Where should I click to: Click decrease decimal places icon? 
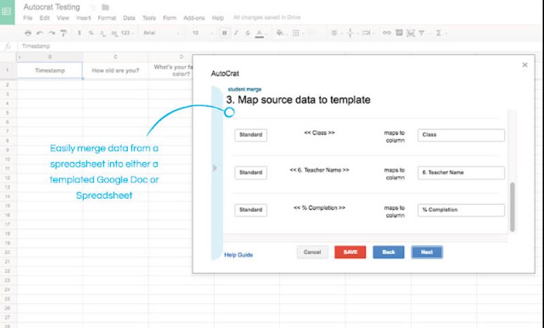103,33
